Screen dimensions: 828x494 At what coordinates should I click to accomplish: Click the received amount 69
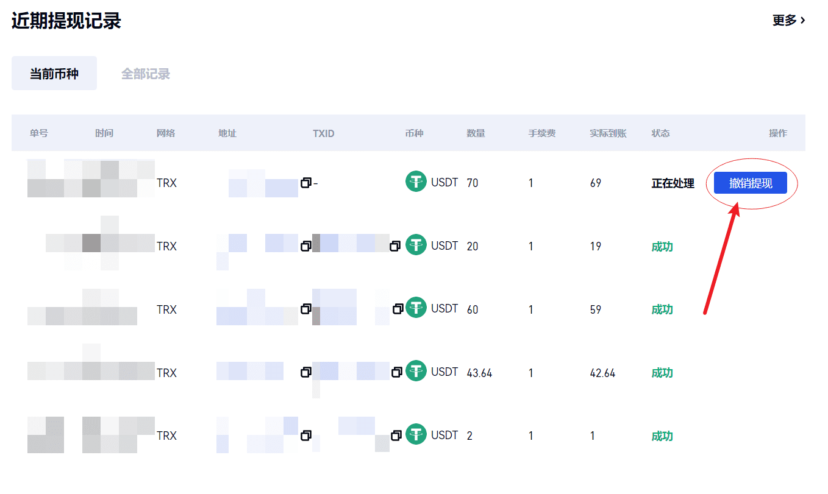coord(596,183)
